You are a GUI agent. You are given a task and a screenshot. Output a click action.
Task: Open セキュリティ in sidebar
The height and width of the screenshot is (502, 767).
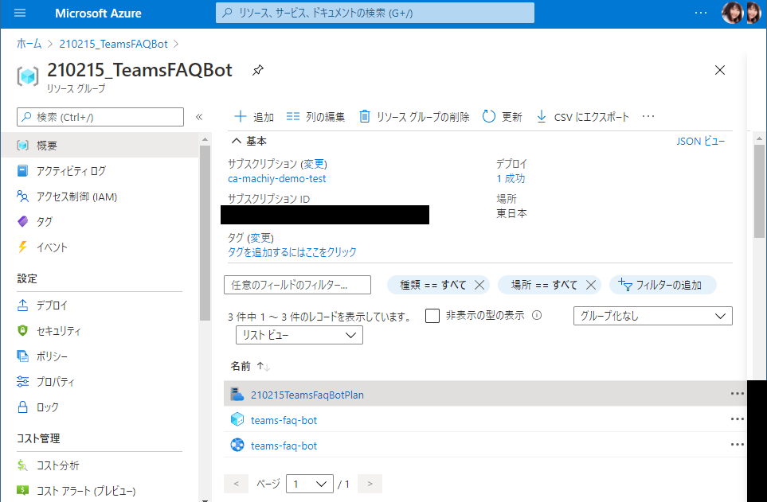[100, 330]
